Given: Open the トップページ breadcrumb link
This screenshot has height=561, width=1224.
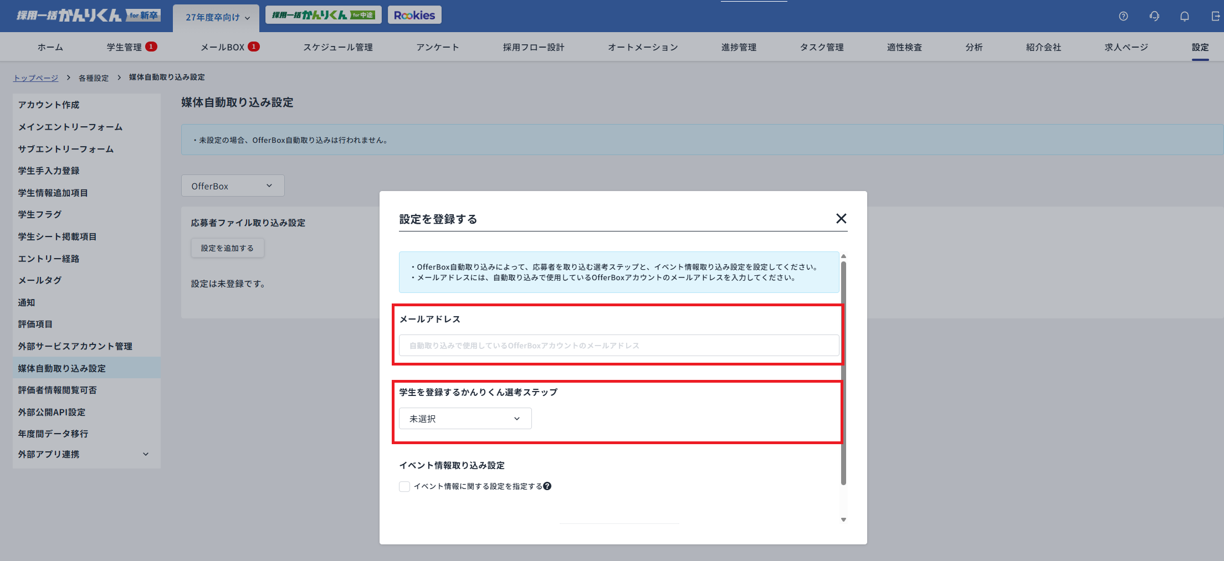Looking at the screenshot, I should click(35, 78).
